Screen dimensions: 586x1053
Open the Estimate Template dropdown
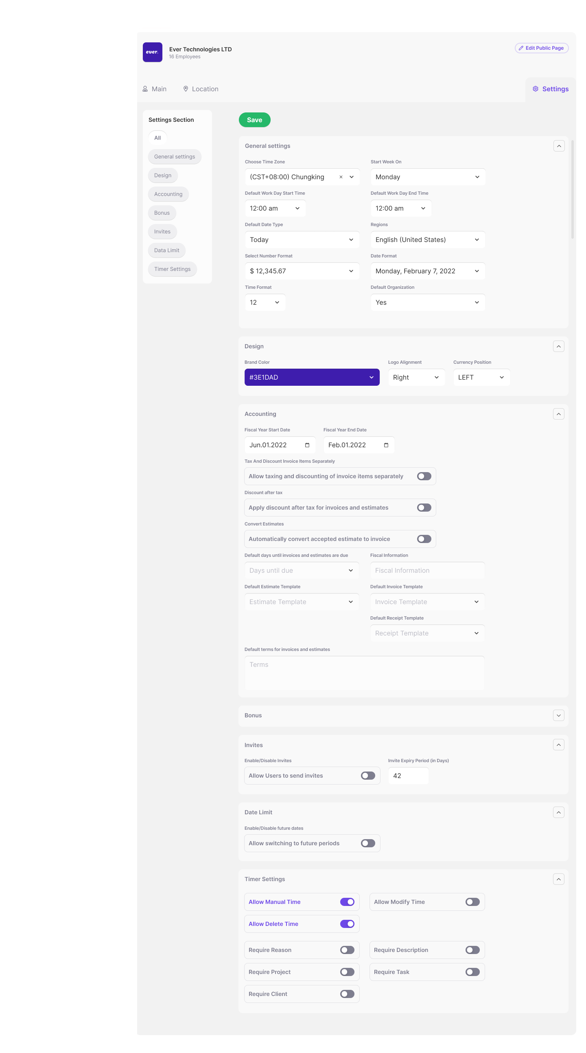point(302,602)
